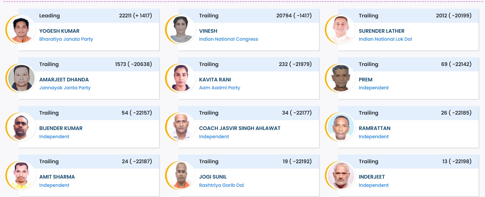
Task: Click the Indian National Lok Dal label
Action: pyautogui.click(x=385, y=39)
